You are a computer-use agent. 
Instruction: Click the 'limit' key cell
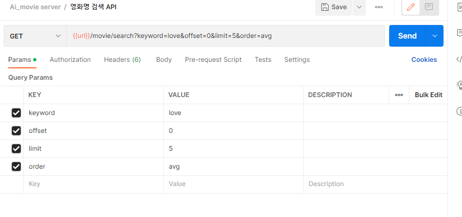tap(93, 149)
